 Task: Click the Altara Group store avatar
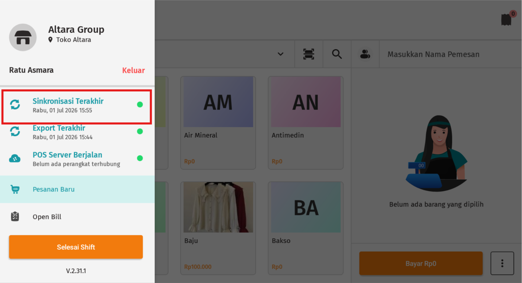pos(23,37)
